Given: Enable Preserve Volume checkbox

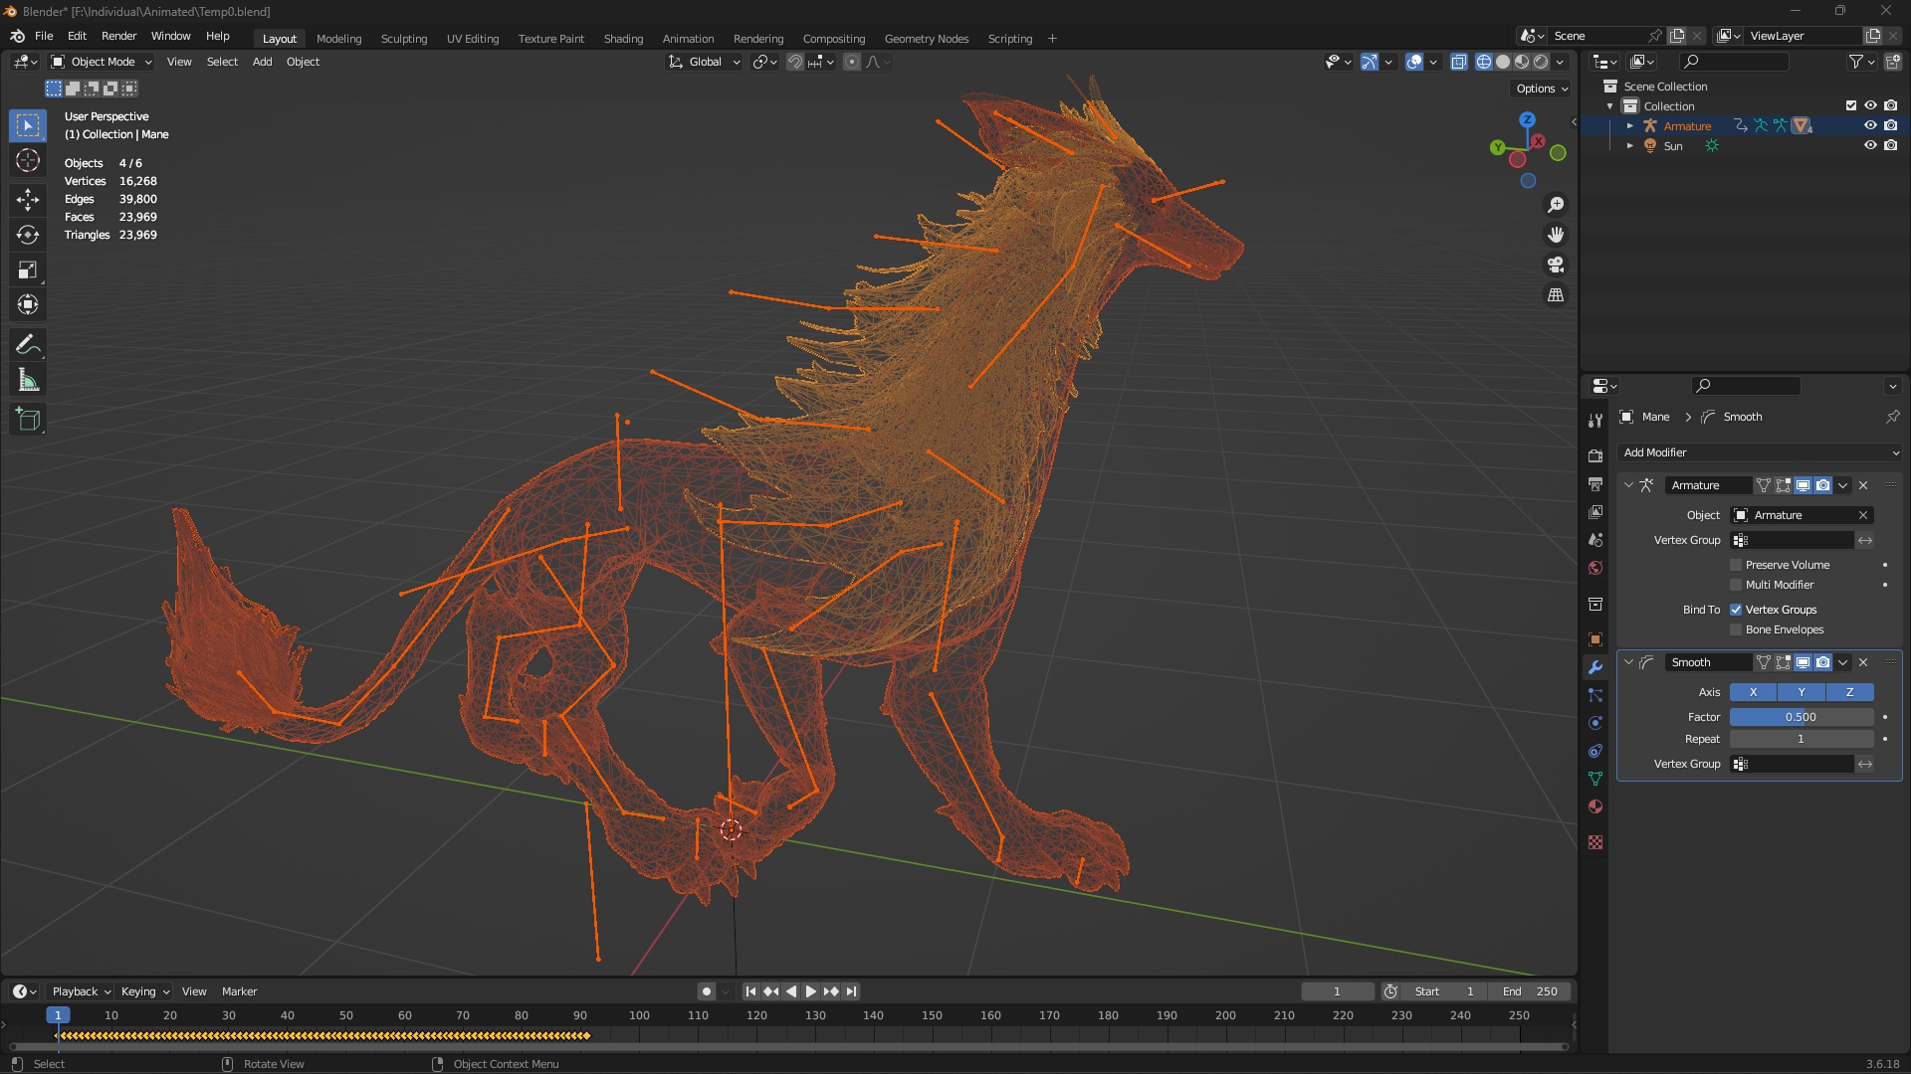Looking at the screenshot, I should point(1737,565).
